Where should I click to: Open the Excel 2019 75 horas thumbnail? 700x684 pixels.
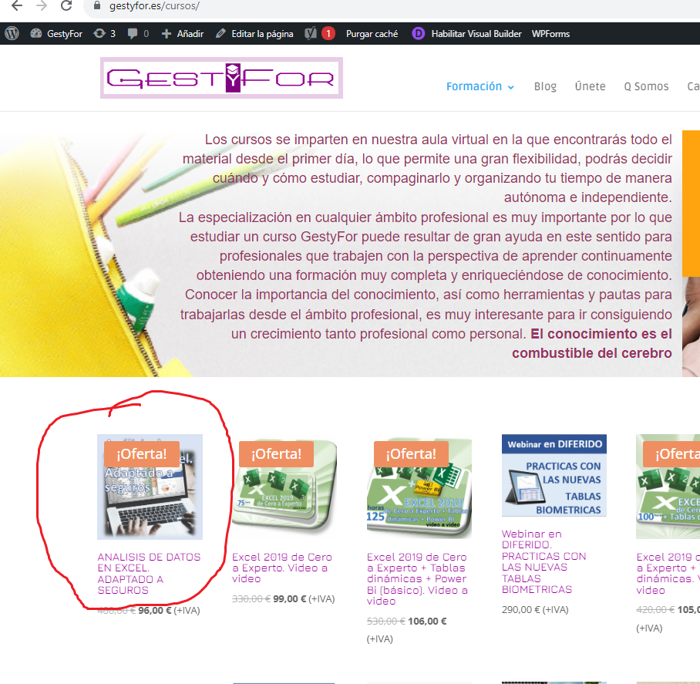coord(284,487)
